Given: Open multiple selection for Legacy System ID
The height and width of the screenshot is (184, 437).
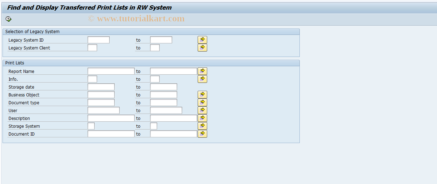Looking at the screenshot, I should (202, 40).
